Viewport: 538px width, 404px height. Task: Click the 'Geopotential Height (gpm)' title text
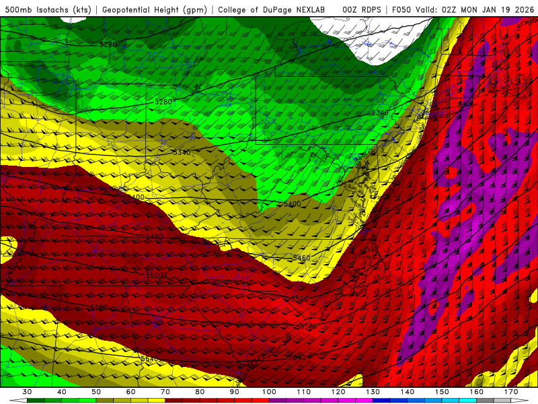point(155,9)
